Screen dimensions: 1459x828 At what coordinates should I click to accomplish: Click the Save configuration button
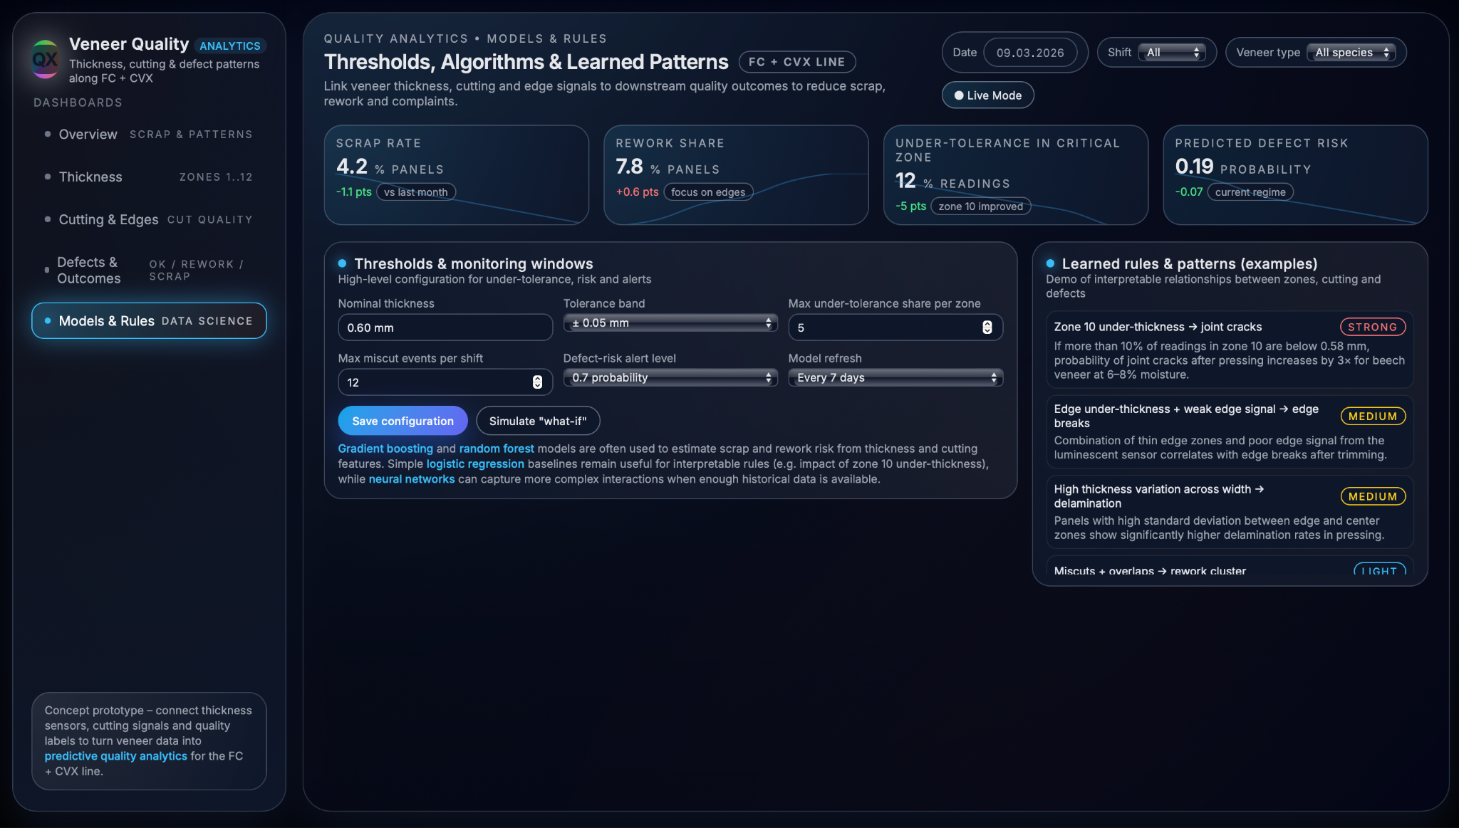[x=403, y=421]
